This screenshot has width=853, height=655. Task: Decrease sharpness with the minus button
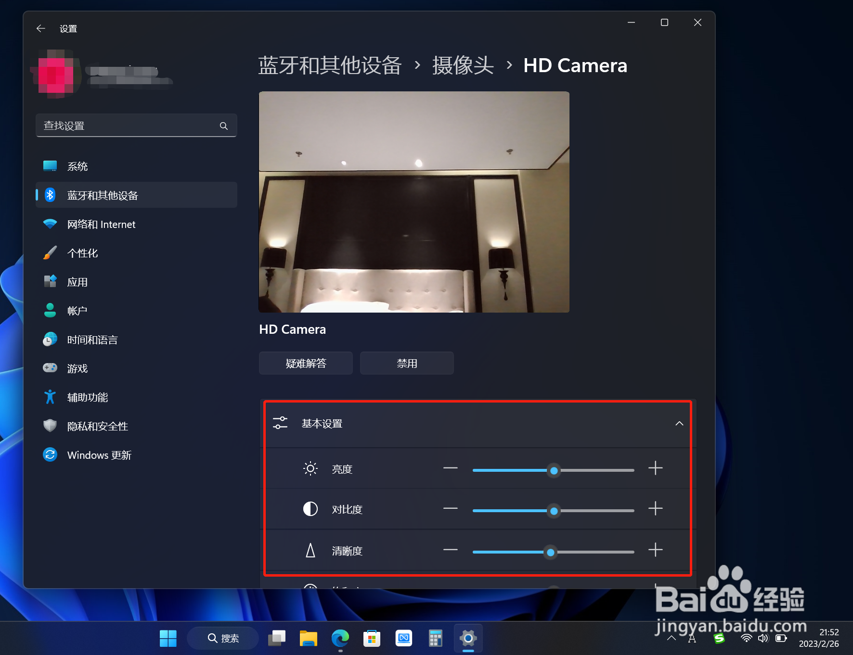[x=451, y=550]
